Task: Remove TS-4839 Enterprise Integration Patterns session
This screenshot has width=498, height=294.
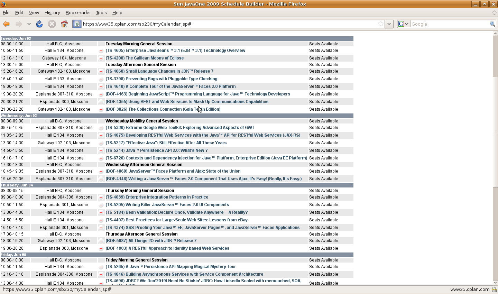Action: tap(101, 197)
